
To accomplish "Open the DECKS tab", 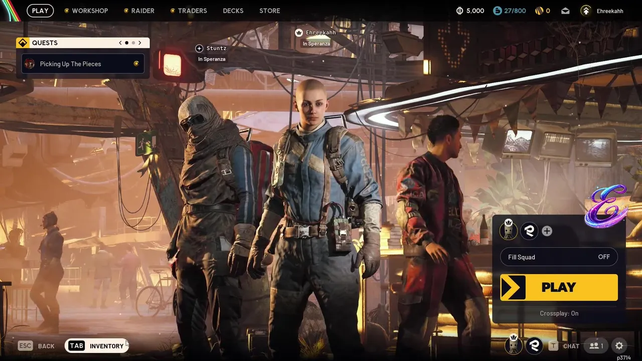I will tap(233, 11).
